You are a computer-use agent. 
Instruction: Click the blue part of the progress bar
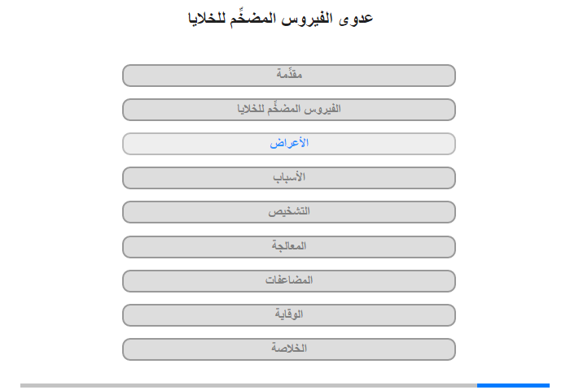[x=513, y=385]
